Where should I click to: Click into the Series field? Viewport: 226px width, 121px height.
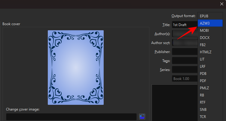click(x=185, y=70)
